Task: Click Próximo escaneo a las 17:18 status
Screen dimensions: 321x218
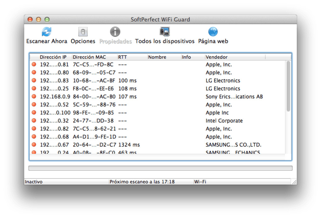Action: (142, 182)
